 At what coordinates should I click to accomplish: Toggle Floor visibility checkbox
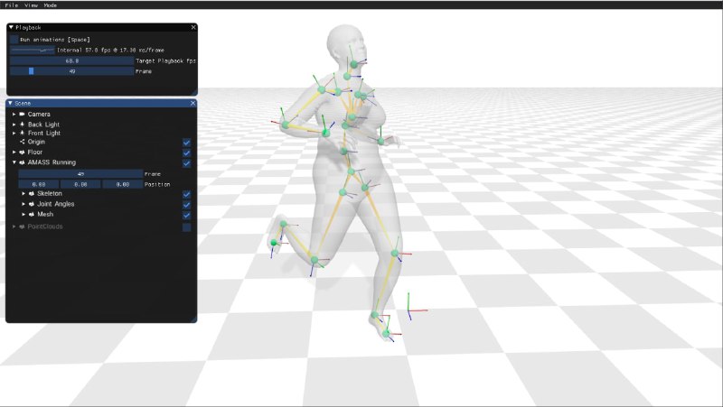tap(187, 153)
